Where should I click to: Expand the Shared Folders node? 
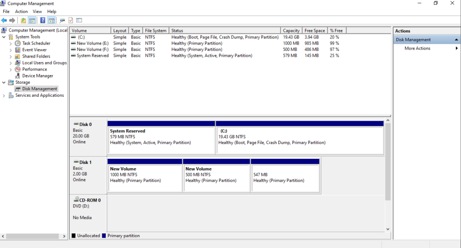pyautogui.click(x=11, y=56)
